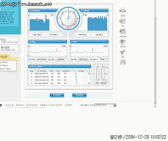
Task: Open the WEB LOAD test icon
Action: click(123, 32)
